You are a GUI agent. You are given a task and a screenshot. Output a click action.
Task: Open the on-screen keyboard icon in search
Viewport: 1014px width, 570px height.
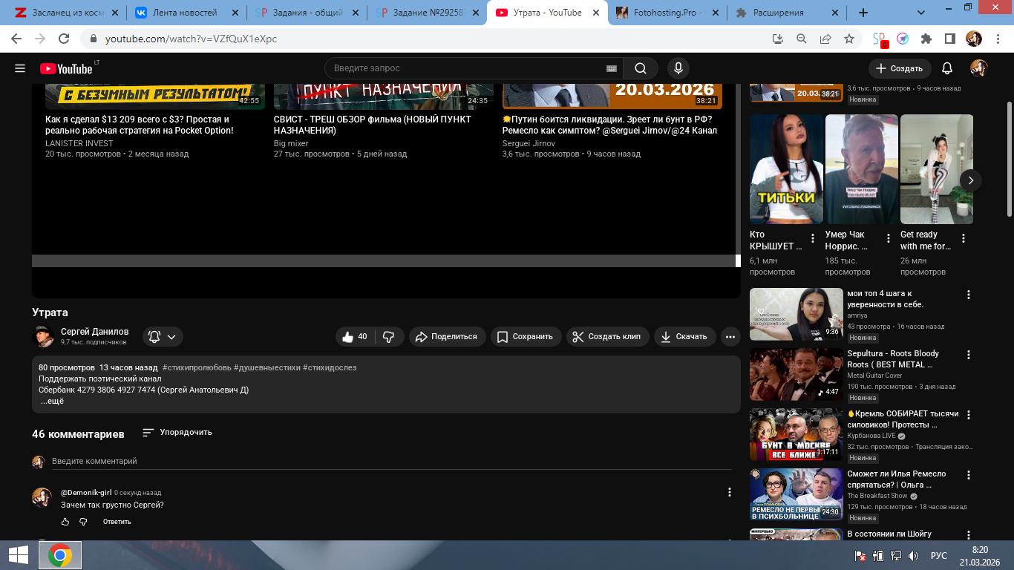click(612, 68)
